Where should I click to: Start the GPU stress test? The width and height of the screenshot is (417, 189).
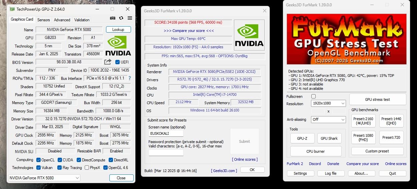377,99
